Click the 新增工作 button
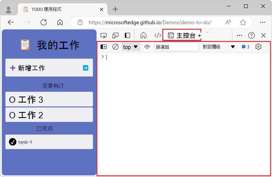The height and width of the screenshot is (177, 272). [x=49, y=68]
